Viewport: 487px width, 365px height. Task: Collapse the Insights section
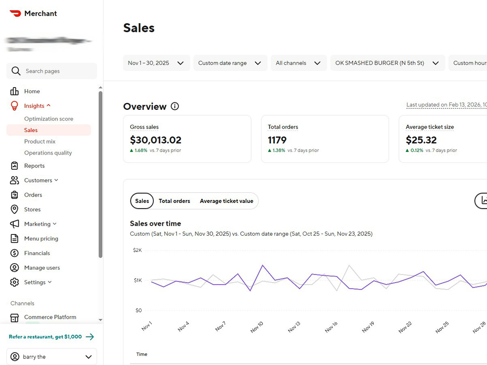(48, 105)
